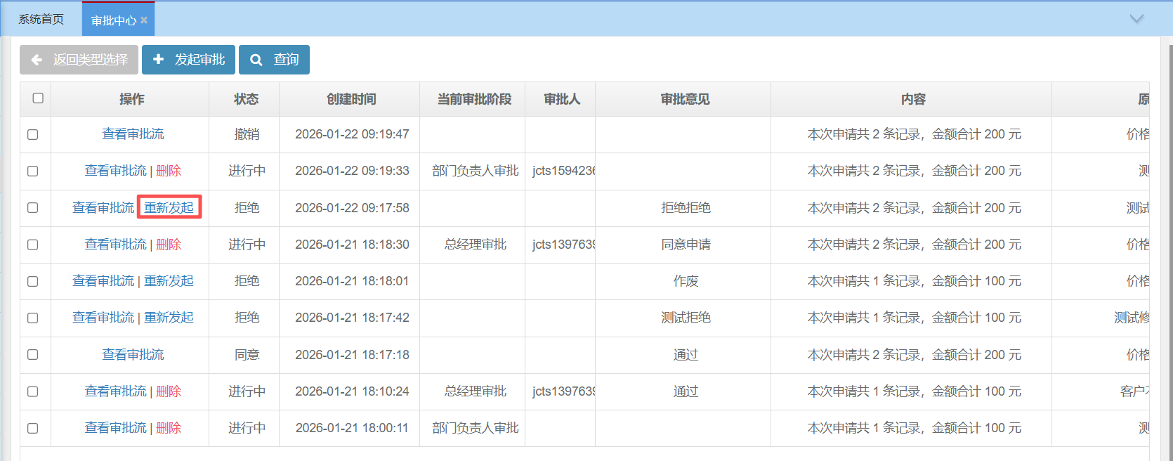The height and width of the screenshot is (461, 1173).
Task: Click 重新发起 highlighted in red box
Action: tap(169, 208)
